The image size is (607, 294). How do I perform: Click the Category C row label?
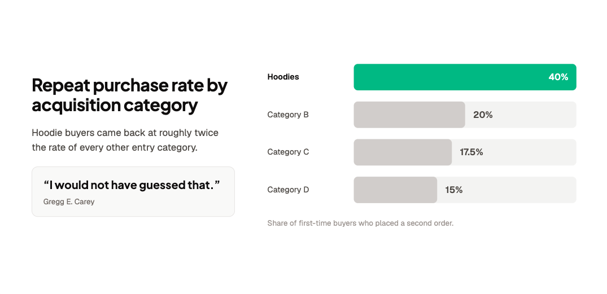(x=288, y=152)
